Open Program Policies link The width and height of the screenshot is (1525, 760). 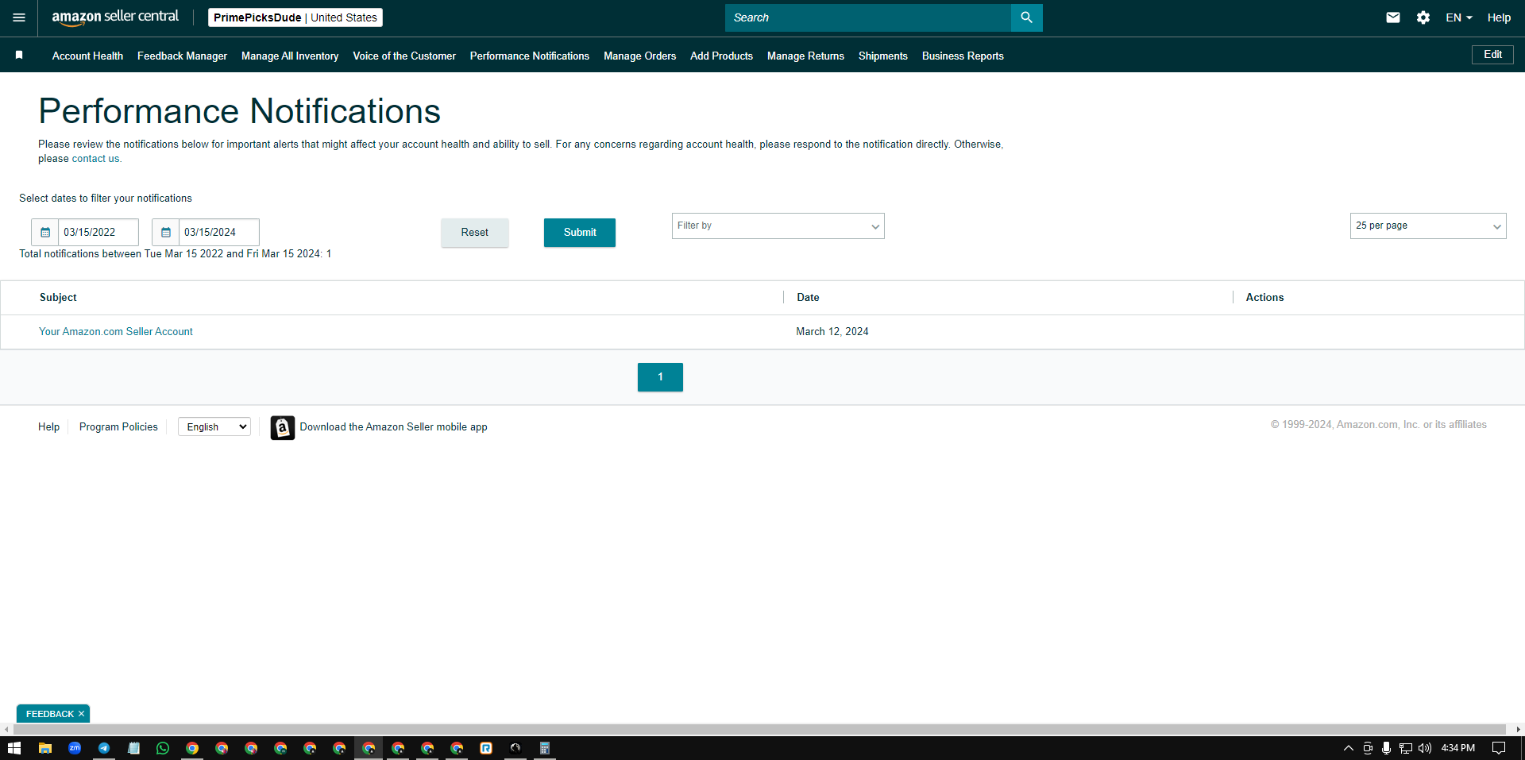point(118,427)
